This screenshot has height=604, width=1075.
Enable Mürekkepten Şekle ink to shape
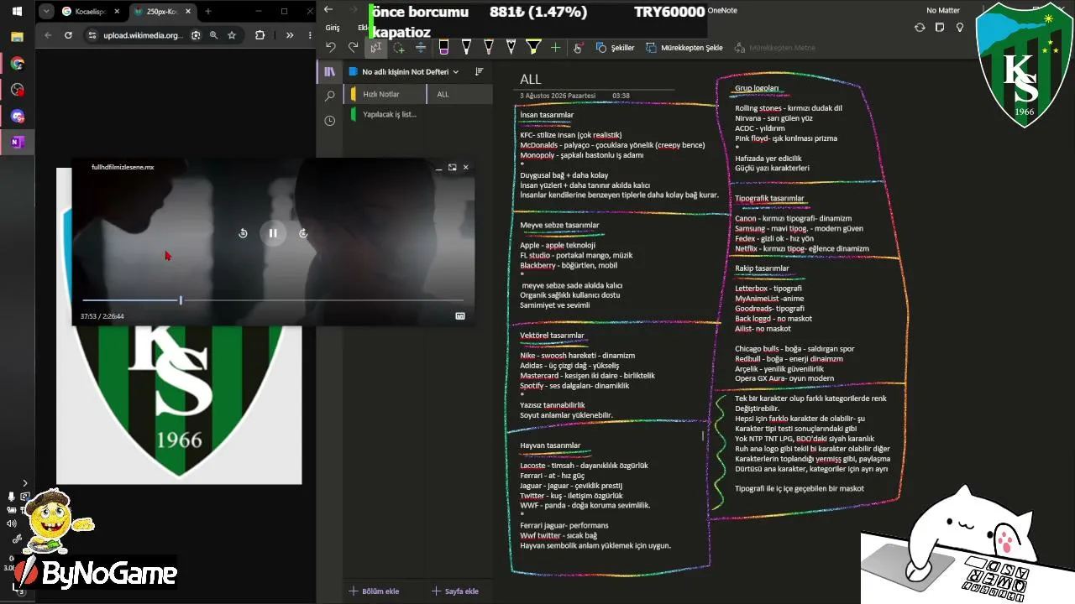[684, 48]
